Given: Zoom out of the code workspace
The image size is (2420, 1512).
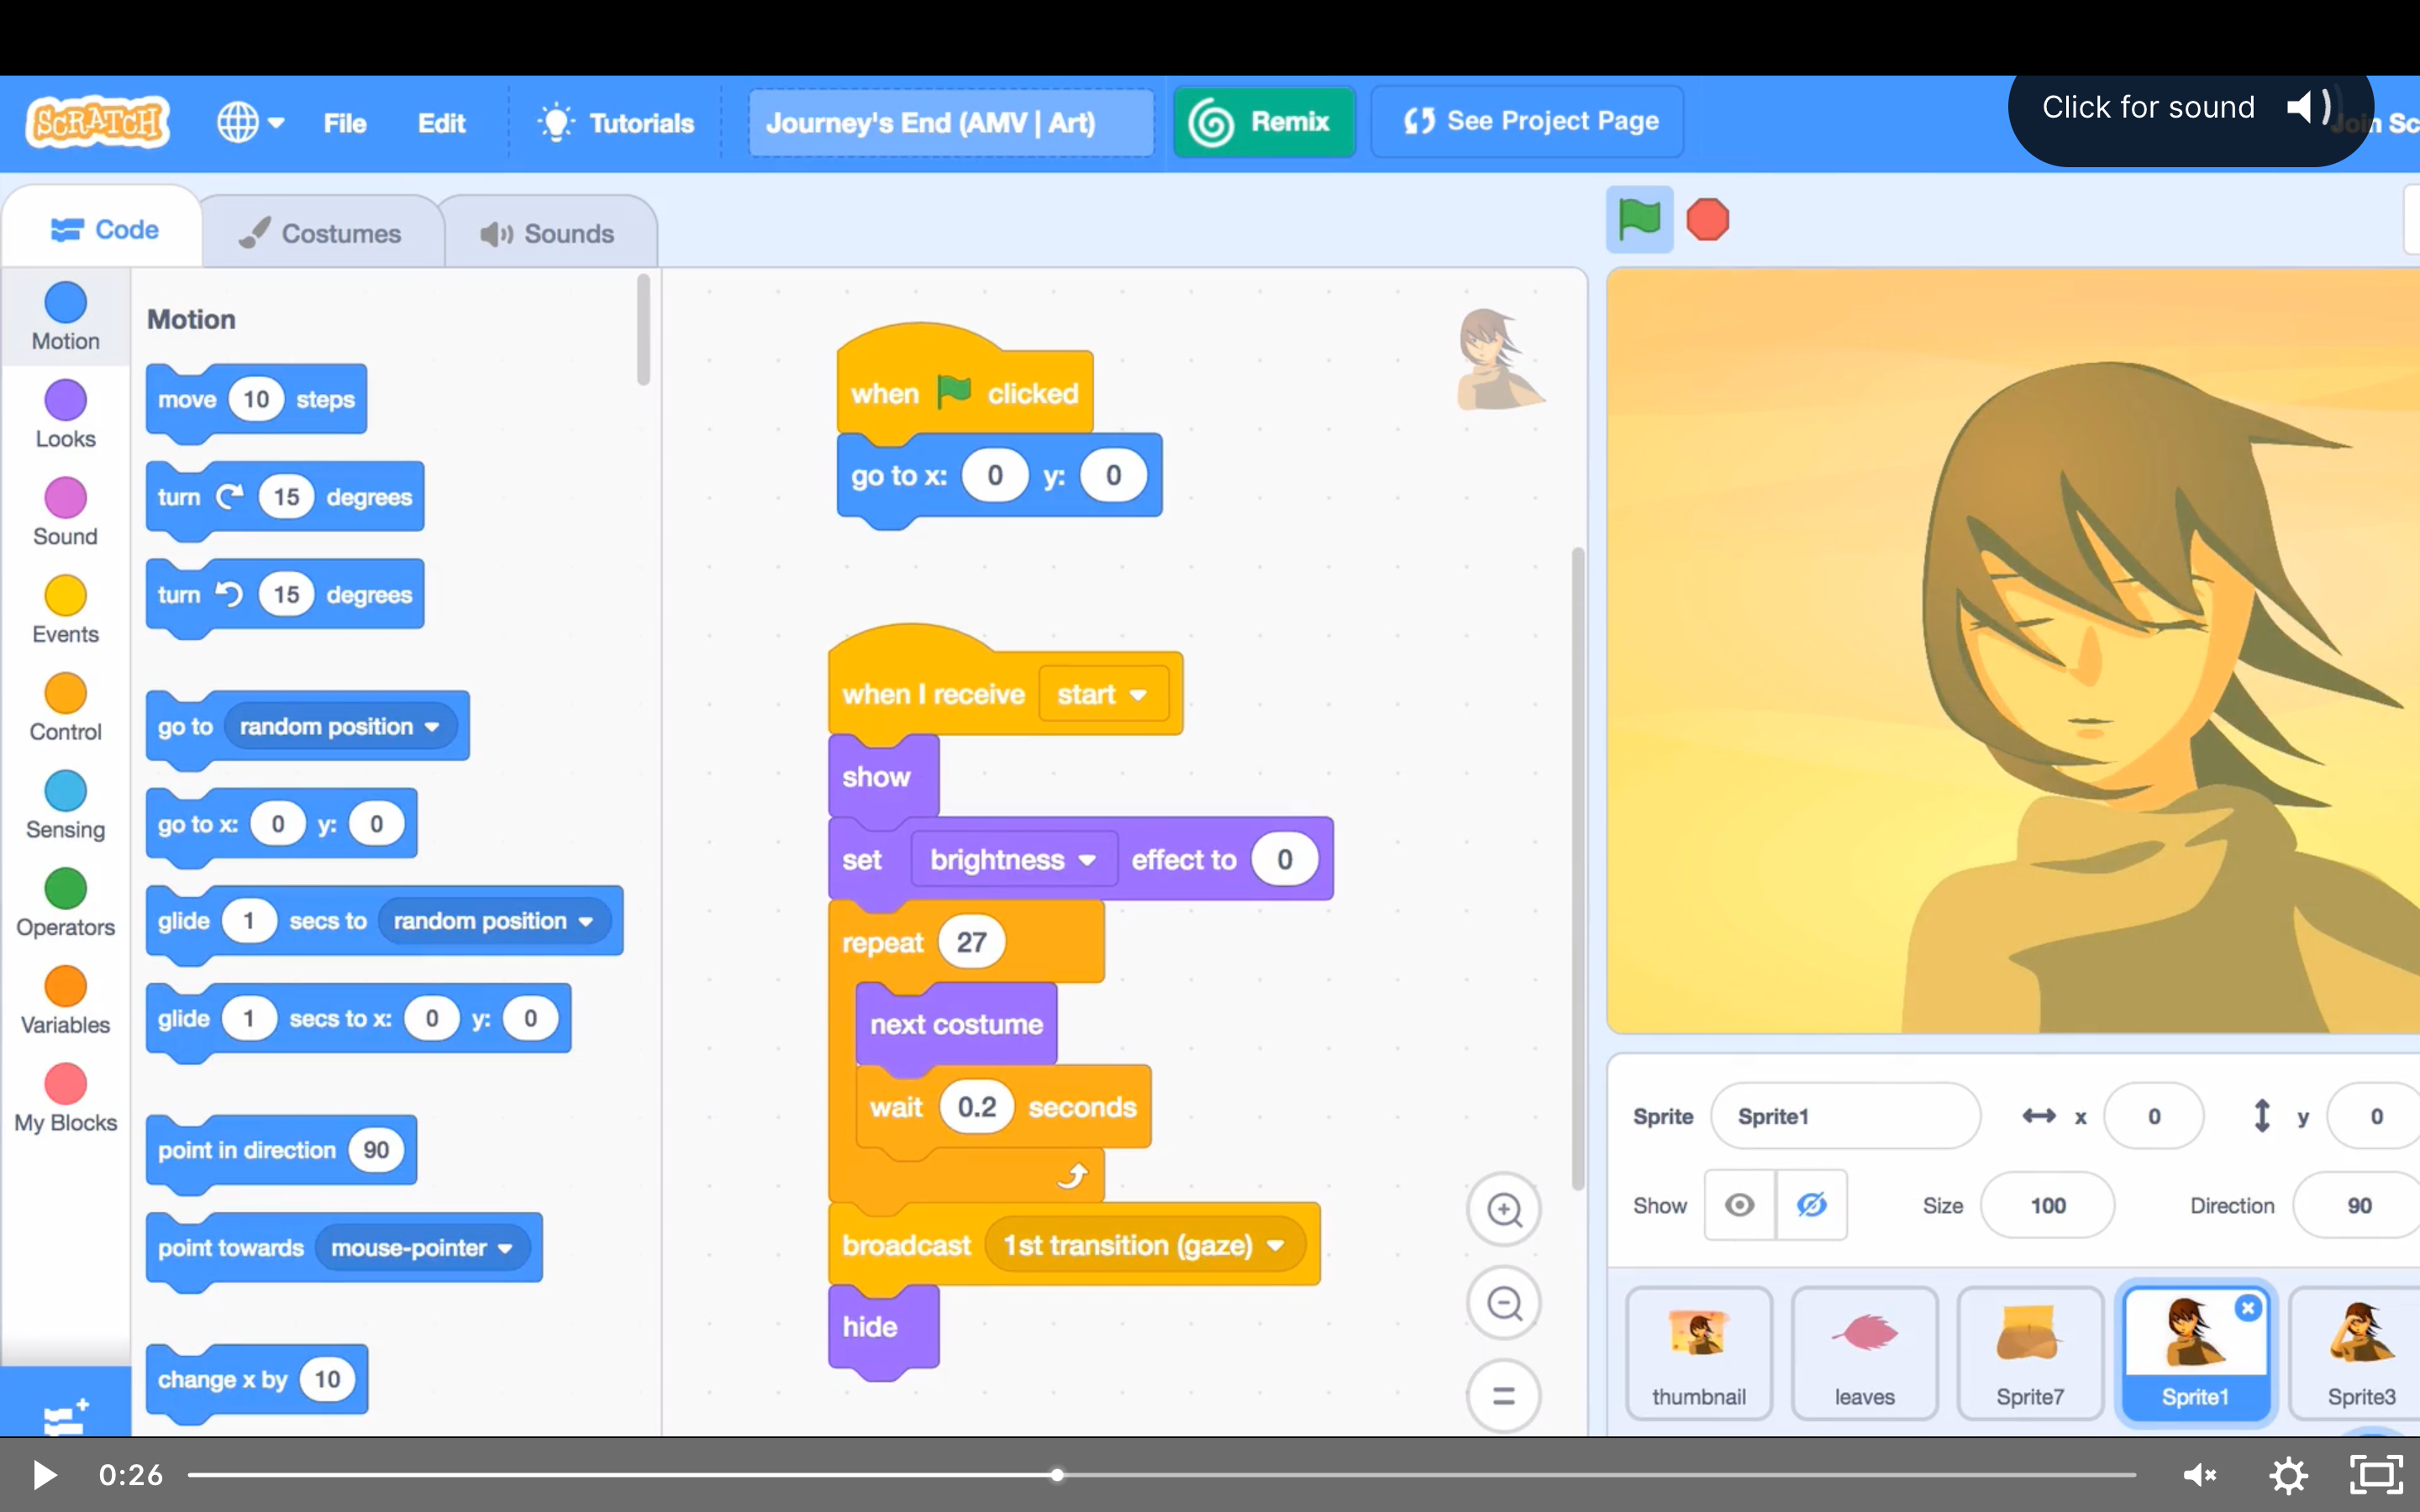Looking at the screenshot, I should click(1504, 1303).
